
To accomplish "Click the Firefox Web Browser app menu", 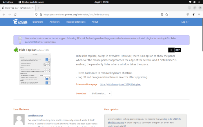I will (x=31, y=2).
